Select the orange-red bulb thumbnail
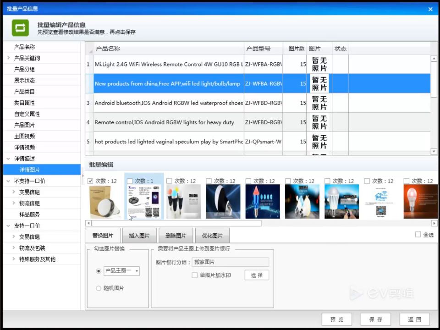Image resolution: width=440 pixels, height=330 pixels. [x=420, y=202]
